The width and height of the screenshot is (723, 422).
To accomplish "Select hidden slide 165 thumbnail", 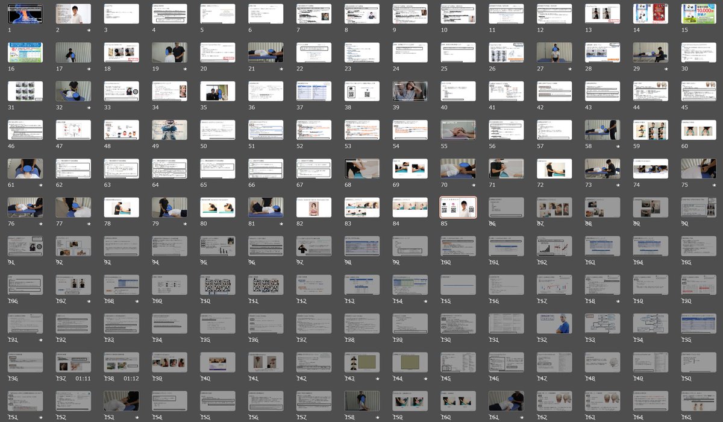I will point(699,400).
